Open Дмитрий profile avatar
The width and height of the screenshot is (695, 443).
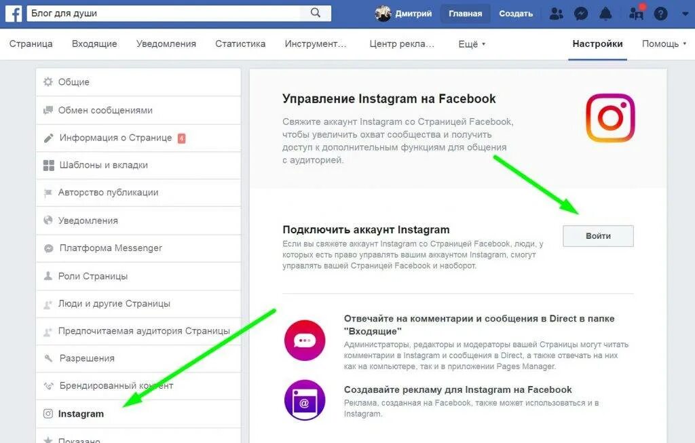point(383,14)
